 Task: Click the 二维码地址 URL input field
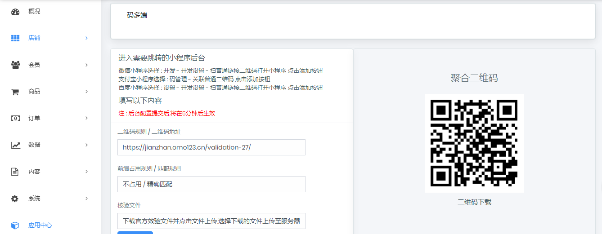(x=211, y=147)
